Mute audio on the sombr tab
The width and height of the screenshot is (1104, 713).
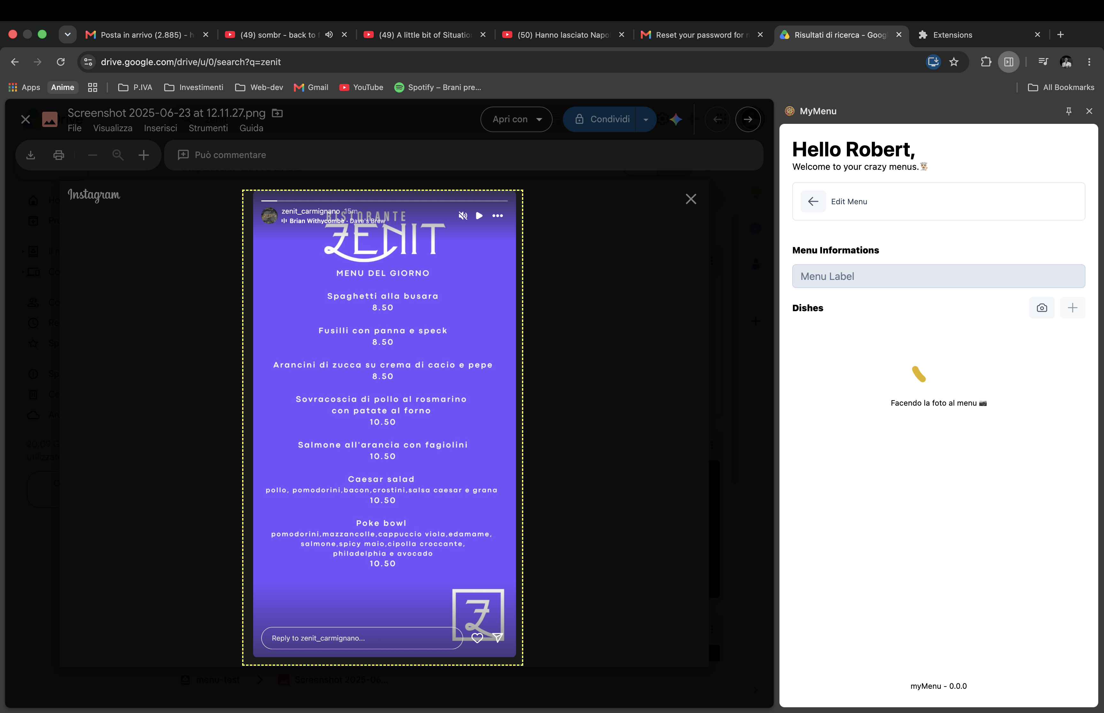click(x=329, y=35)
